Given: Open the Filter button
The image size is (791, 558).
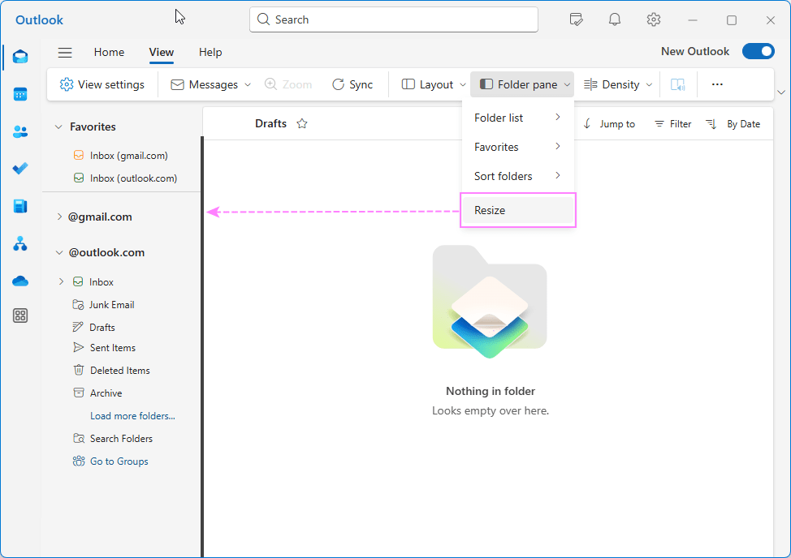Looking at the screenshot, I should [x=673, y=124].
